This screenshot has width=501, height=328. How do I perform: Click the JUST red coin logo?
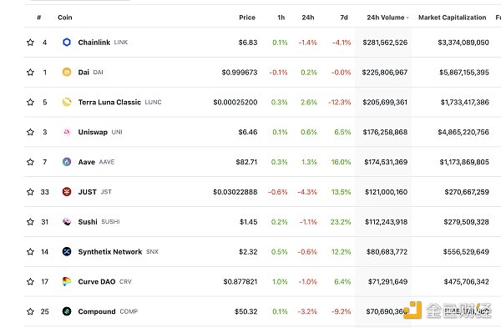[x=67, y=192]
